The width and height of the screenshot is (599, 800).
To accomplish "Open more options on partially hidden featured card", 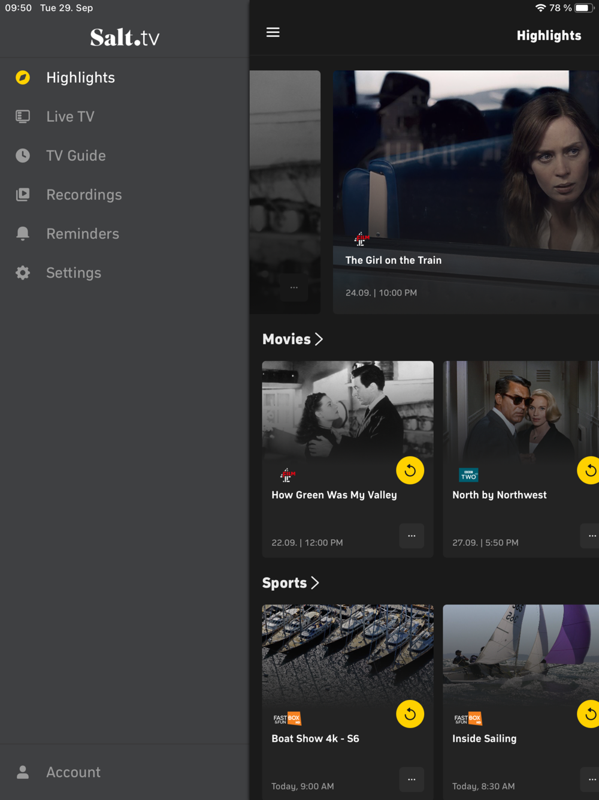I will point(294,287).
